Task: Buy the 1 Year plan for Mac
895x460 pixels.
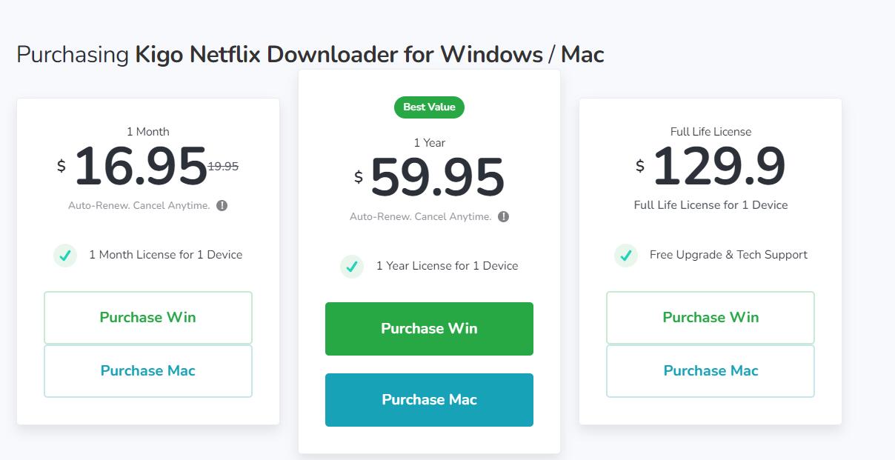Action: point(429,399)
